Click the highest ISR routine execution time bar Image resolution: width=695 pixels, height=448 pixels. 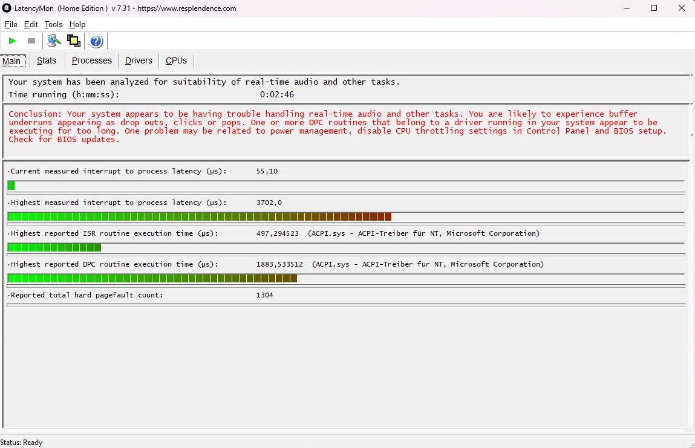point(54,247)
